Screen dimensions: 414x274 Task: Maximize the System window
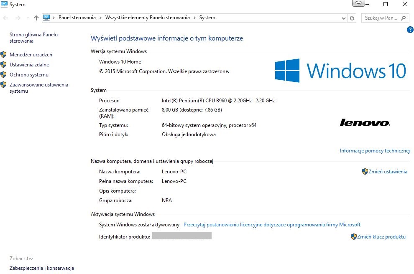point(386,4)
